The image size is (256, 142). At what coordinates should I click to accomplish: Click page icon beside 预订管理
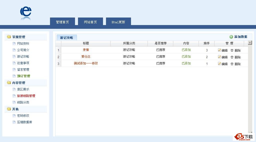14,76
